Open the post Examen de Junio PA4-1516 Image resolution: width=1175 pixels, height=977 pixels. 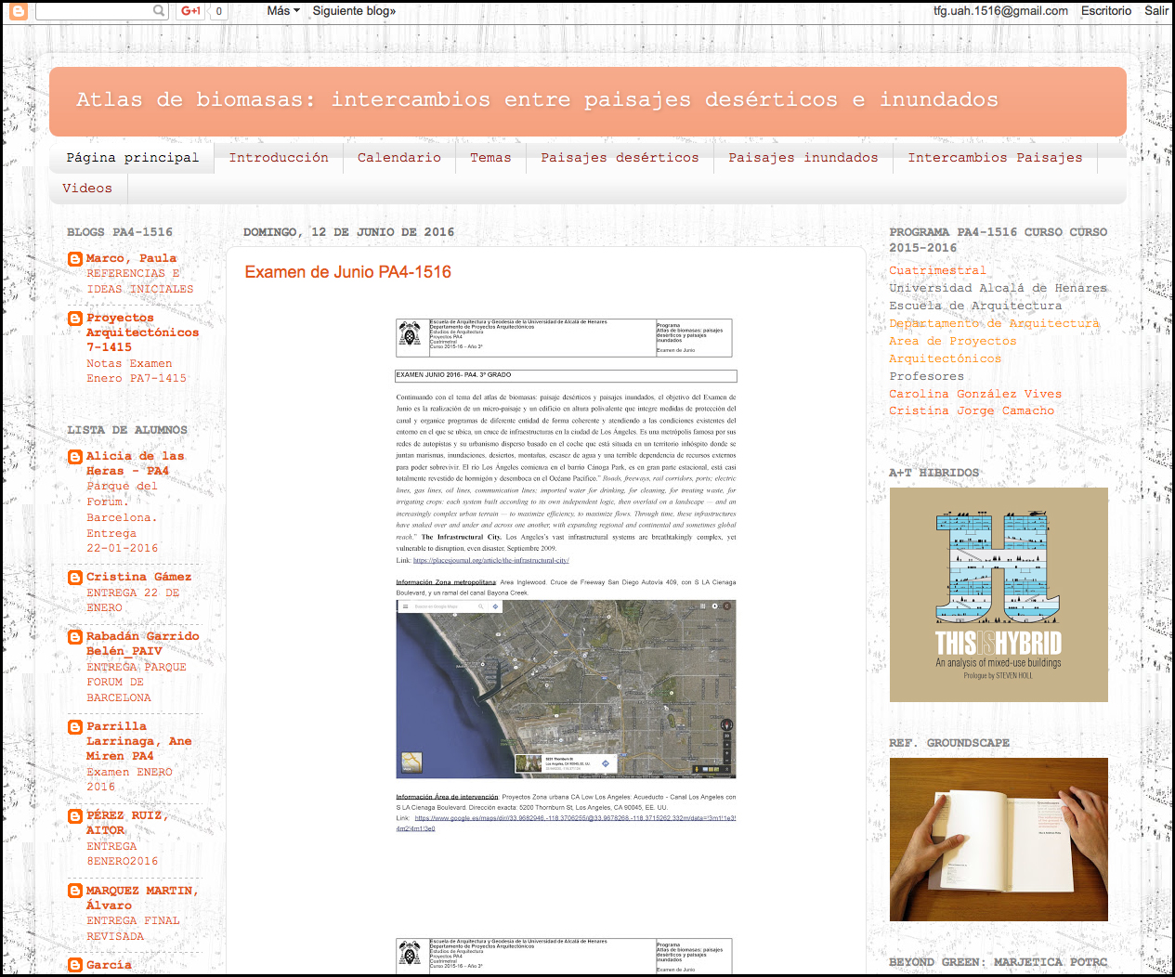[x=347, y=272]
